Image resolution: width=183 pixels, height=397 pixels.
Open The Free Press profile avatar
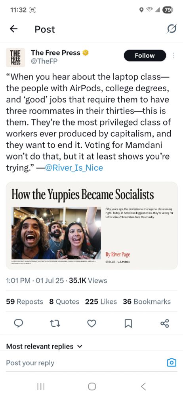click(x=15, y=58)
